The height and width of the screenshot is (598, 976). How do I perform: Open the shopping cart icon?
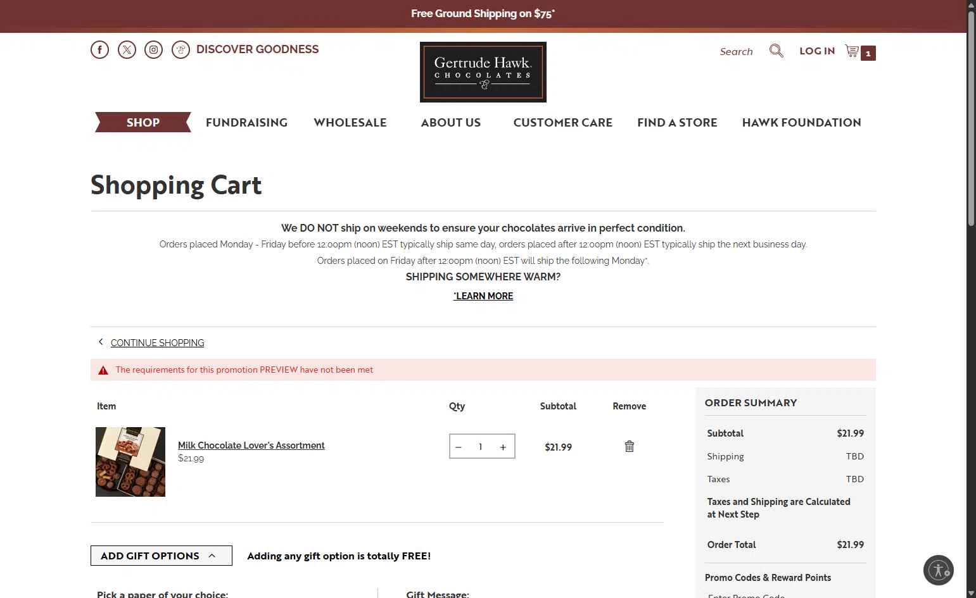[x=852, y=51]
